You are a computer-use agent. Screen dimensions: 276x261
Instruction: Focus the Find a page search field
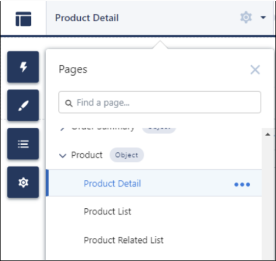click(x=160, y=102)
